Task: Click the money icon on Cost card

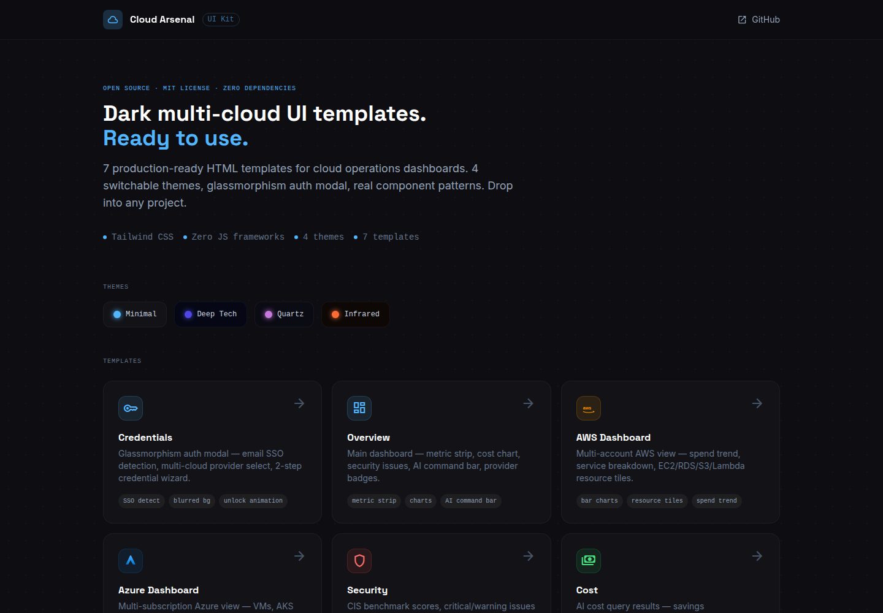Action: [x=589, y=561]
